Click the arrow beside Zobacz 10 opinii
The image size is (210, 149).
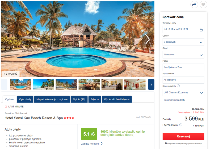click(102, 143)
